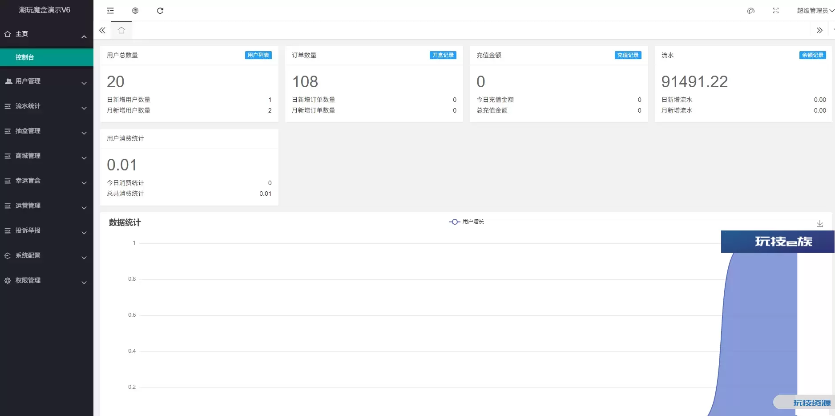Click the 商城管理 list icon
This screenshot has height=416, width=835.
(8, 156)
